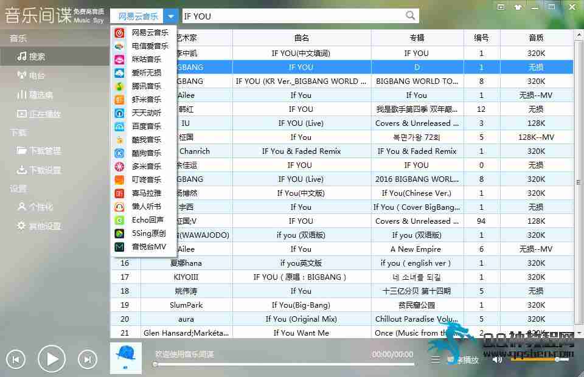Play the previous track
The image size is (584, 377).
(x=16, y=359)
